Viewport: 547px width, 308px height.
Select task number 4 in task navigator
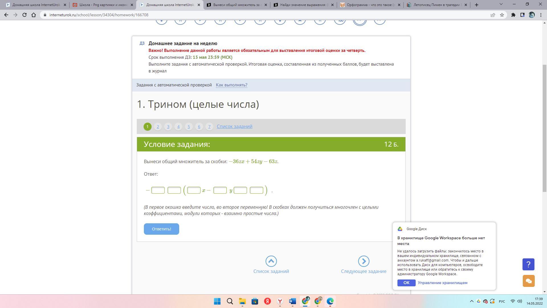coord(178,127)
